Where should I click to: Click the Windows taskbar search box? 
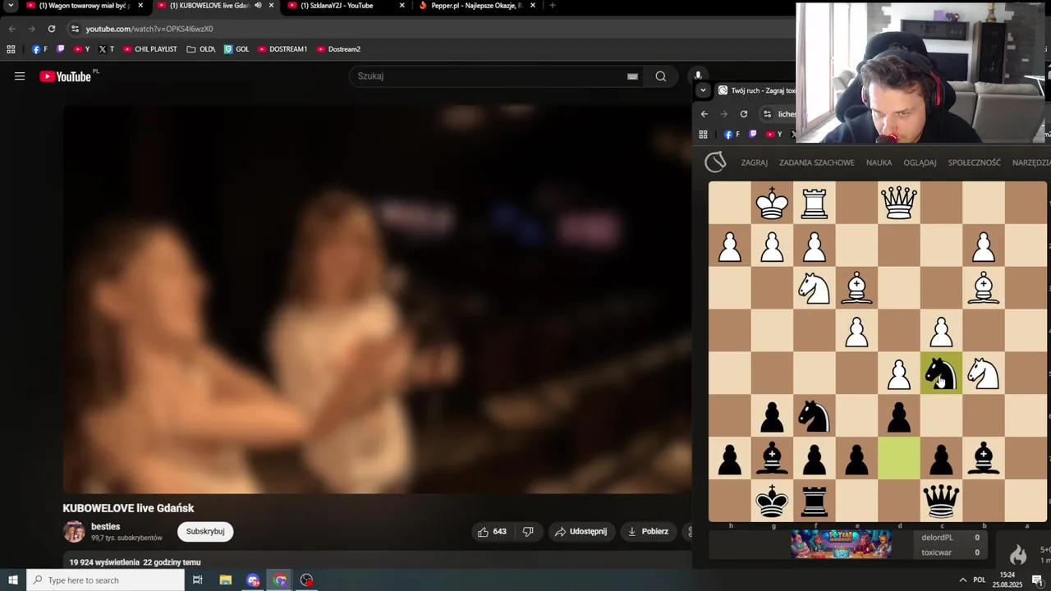pos(105,580)
